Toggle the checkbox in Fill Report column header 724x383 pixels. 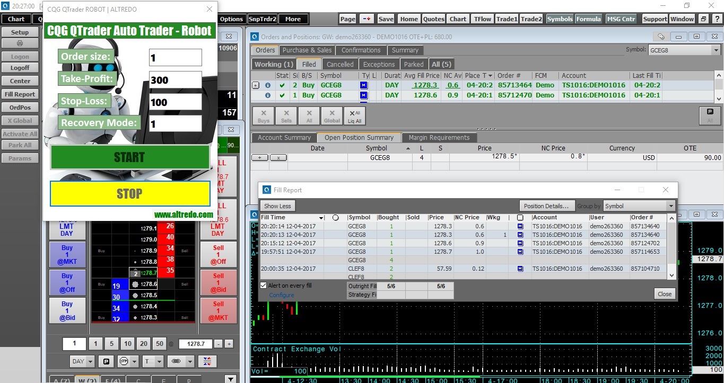520,218
